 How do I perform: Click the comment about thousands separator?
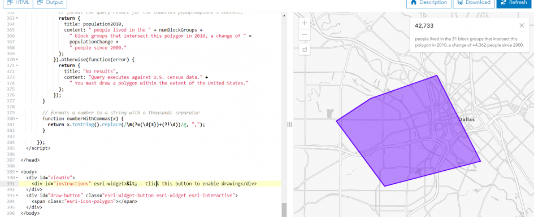[x=121, y=113]
